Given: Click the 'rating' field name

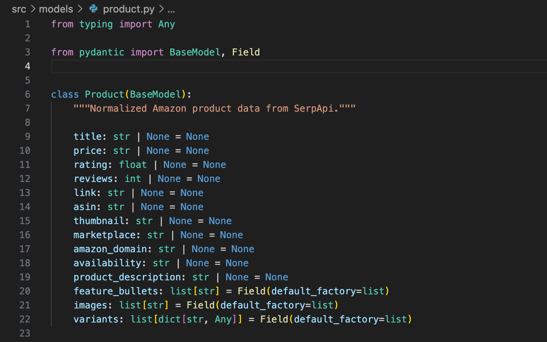Looking at the screenshot, I should click(x=90, y=165).
